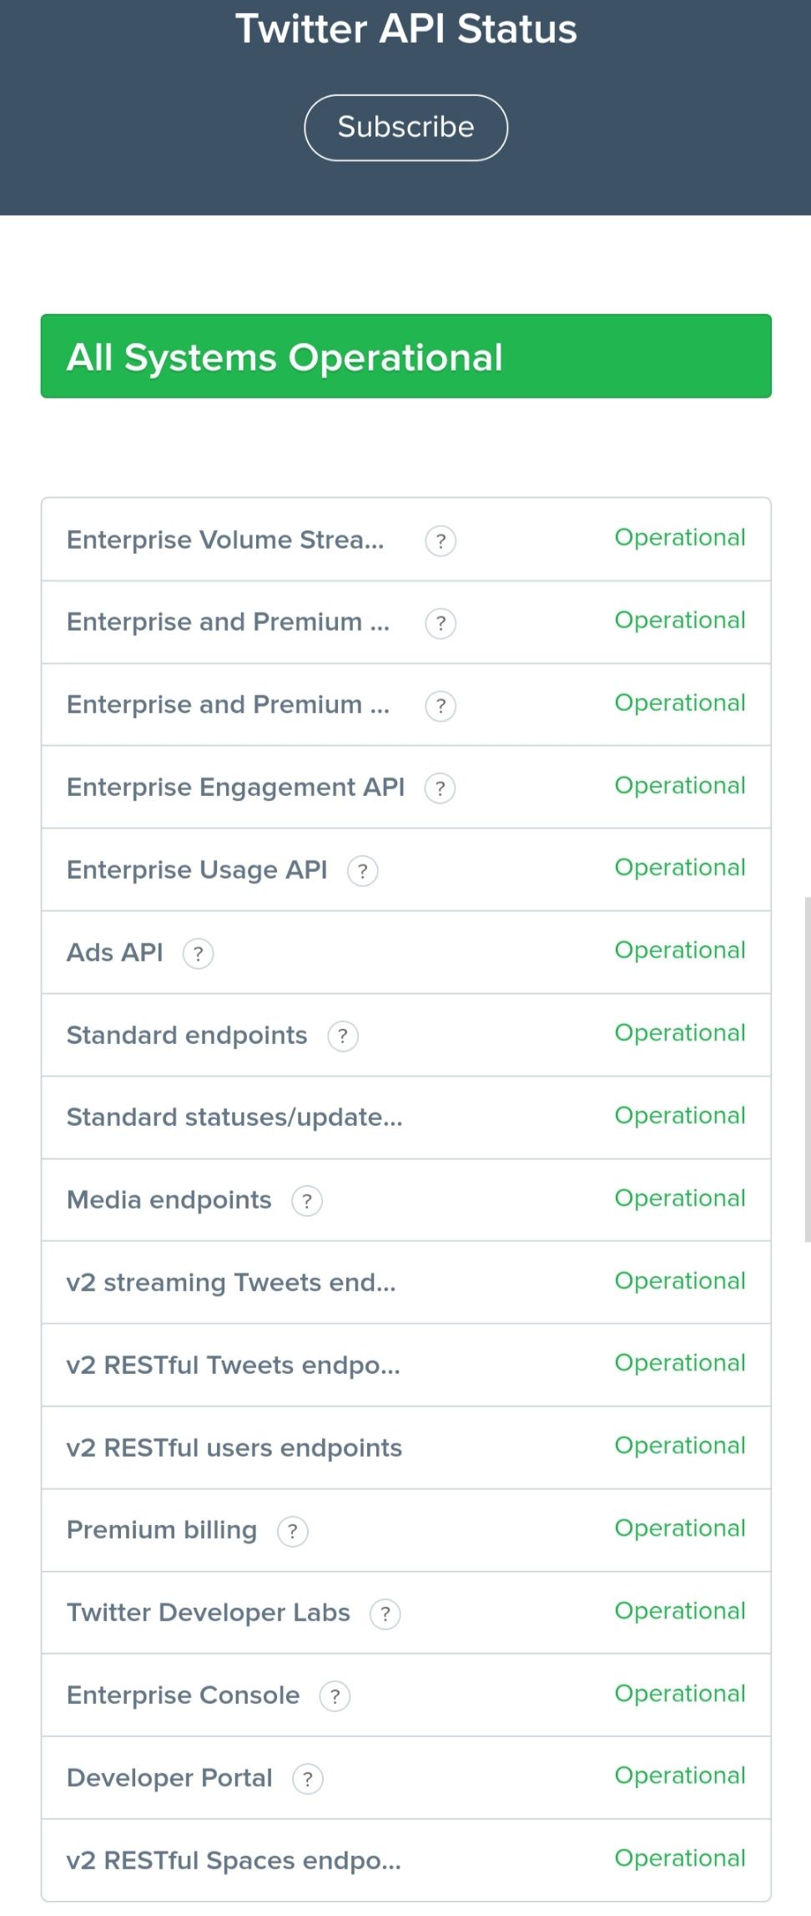Screen dimensions: 811x1916
Task: Select the Standard statuses/update row name
Action: pos(234,1118)
